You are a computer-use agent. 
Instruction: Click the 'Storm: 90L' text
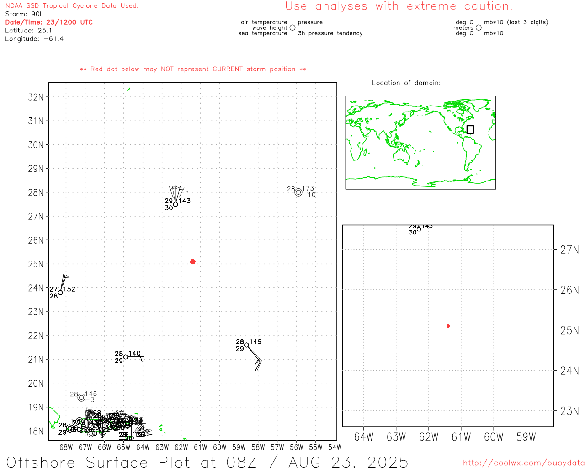coord(24,14)
